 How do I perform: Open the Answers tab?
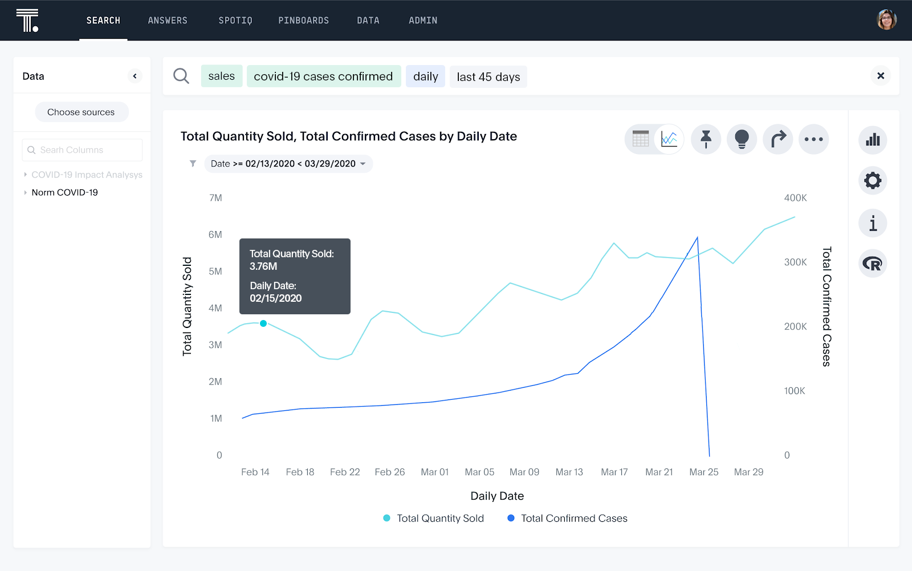click(168, 21)
